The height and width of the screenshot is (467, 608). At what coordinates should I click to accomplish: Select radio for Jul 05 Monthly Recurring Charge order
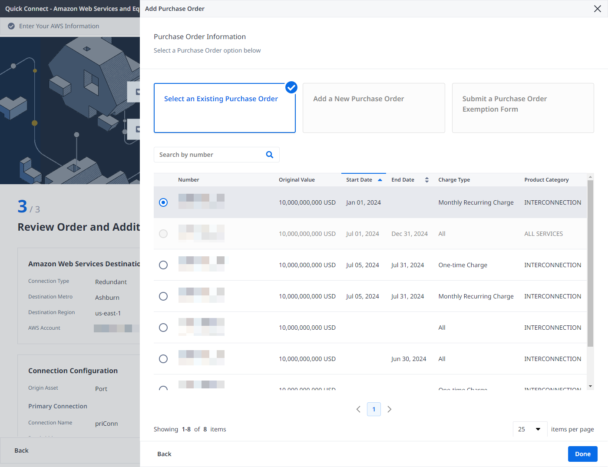pyautogui.click(x=163, y=296)
